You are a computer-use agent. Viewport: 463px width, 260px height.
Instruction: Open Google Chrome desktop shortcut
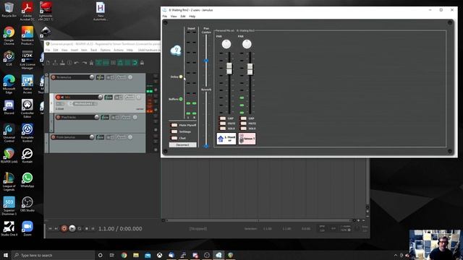click(9, 35)
